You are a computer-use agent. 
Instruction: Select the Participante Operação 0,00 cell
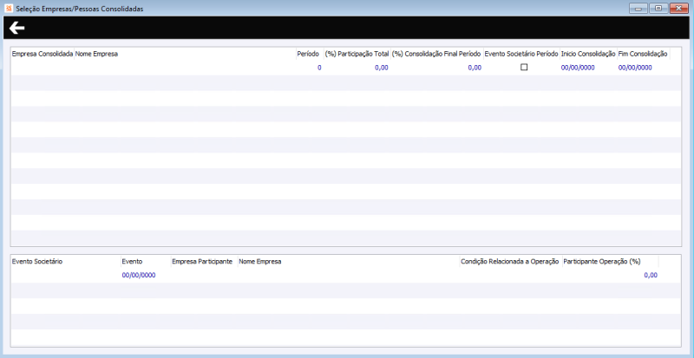(611, 276)
